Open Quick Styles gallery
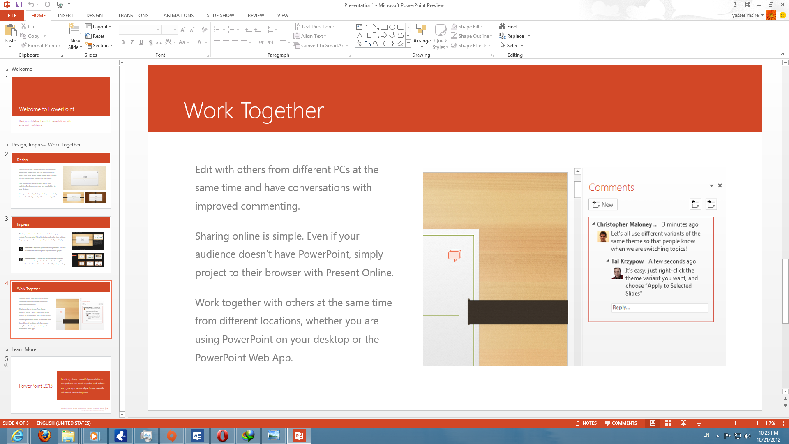This screenshot has width=789, height=444. point(441,36)
